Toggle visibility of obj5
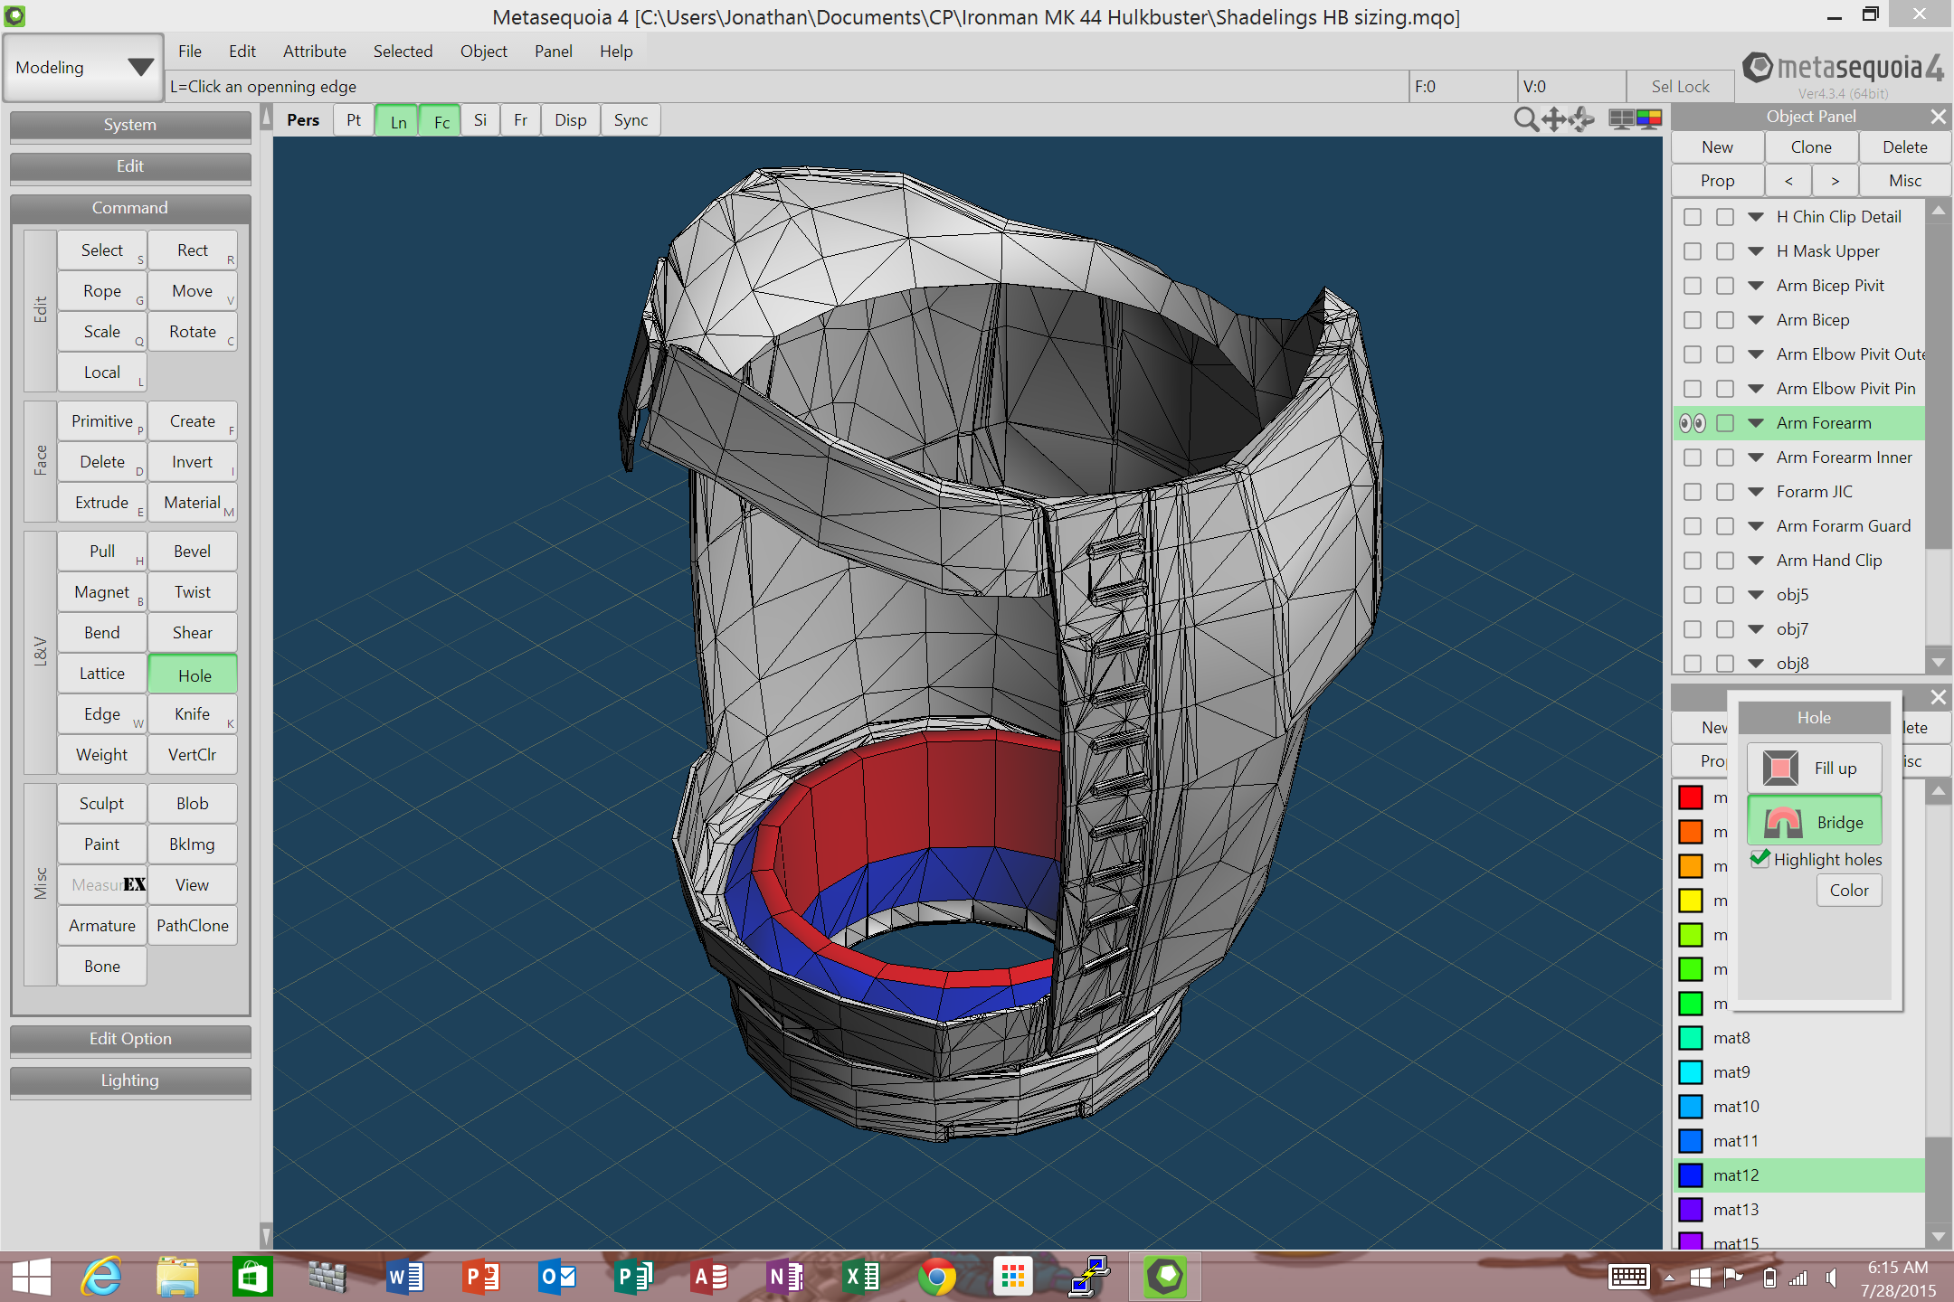 coord(1693,595)
